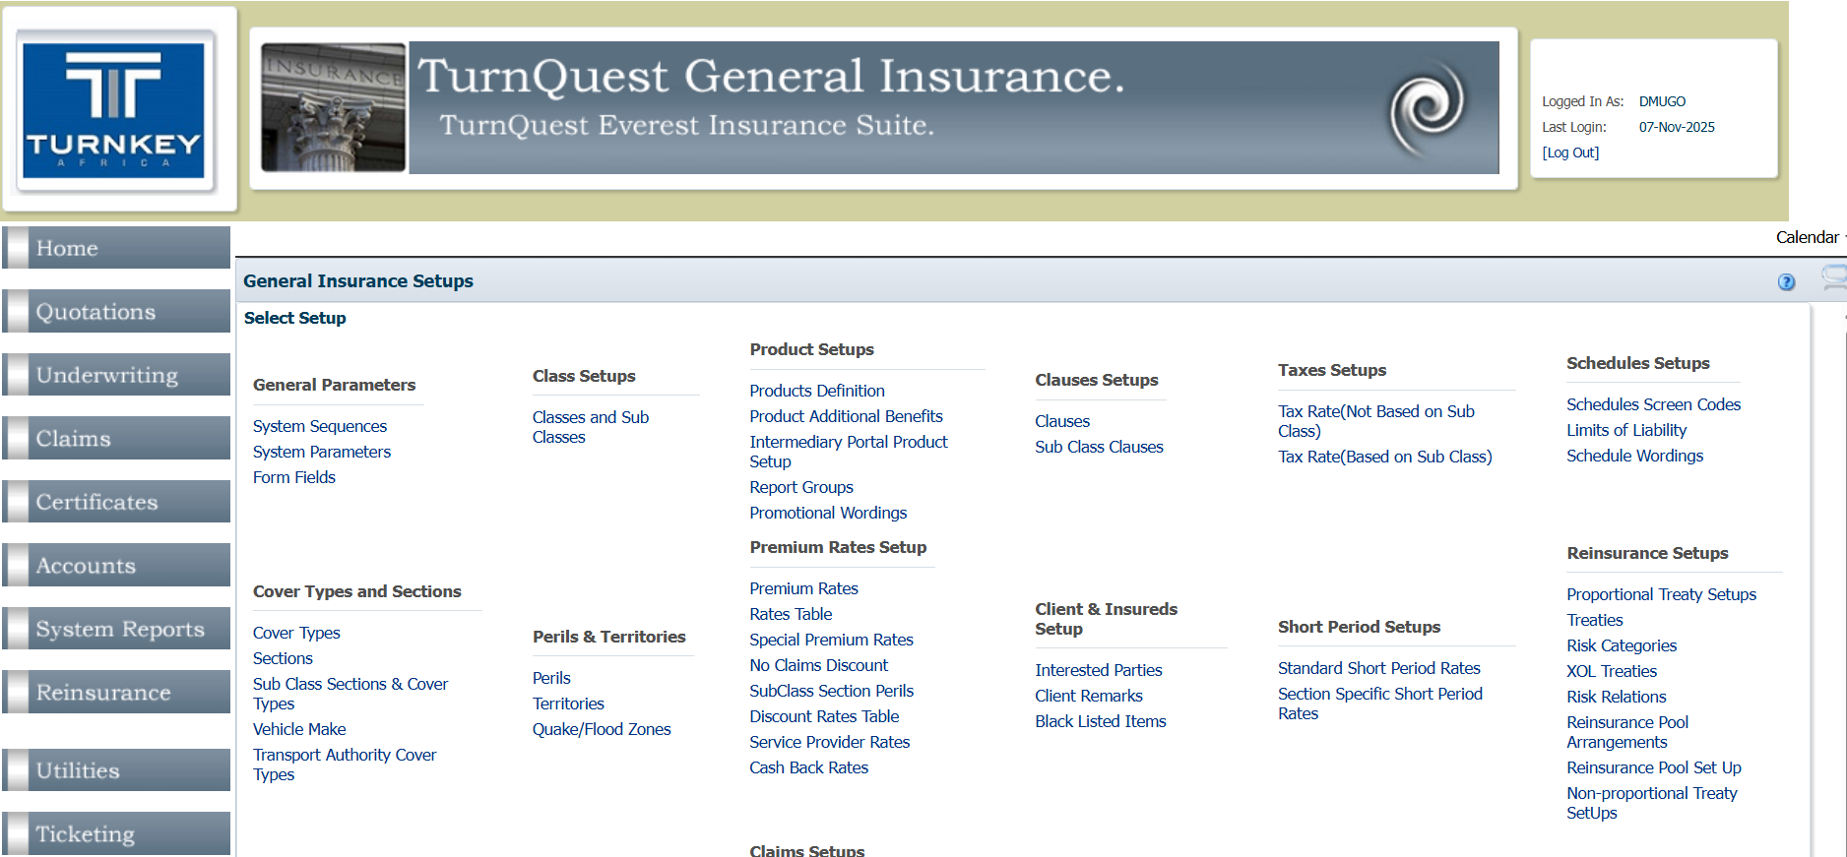Open System Parameters setup

tap(322, 452)
